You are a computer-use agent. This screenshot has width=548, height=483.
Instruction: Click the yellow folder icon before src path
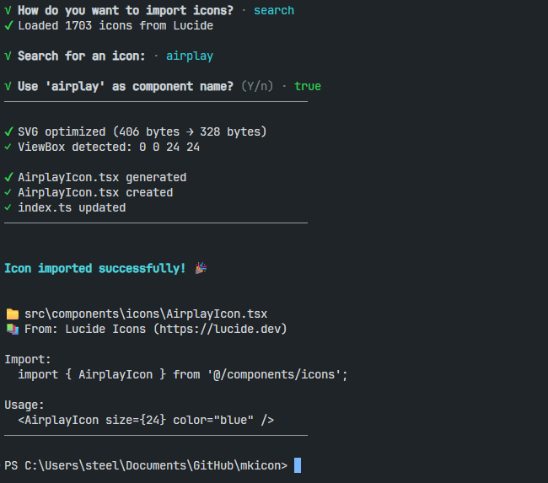tap(13, 314)
